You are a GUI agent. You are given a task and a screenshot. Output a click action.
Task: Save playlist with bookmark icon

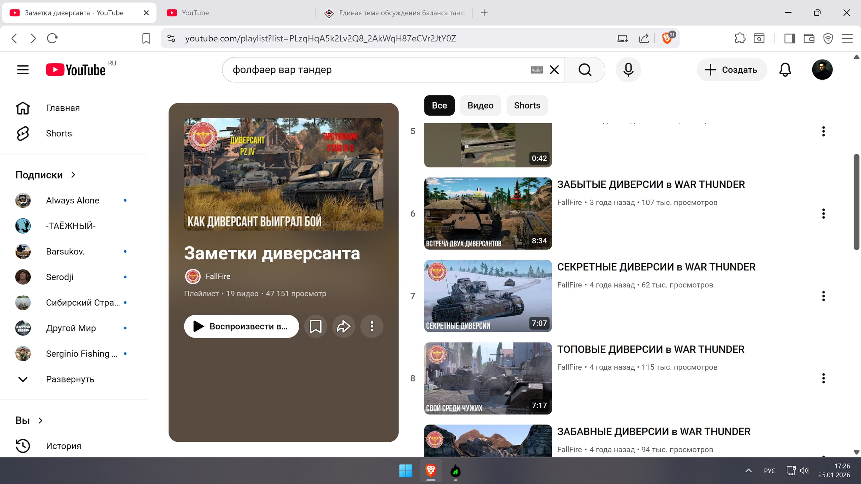pos(315,326)
